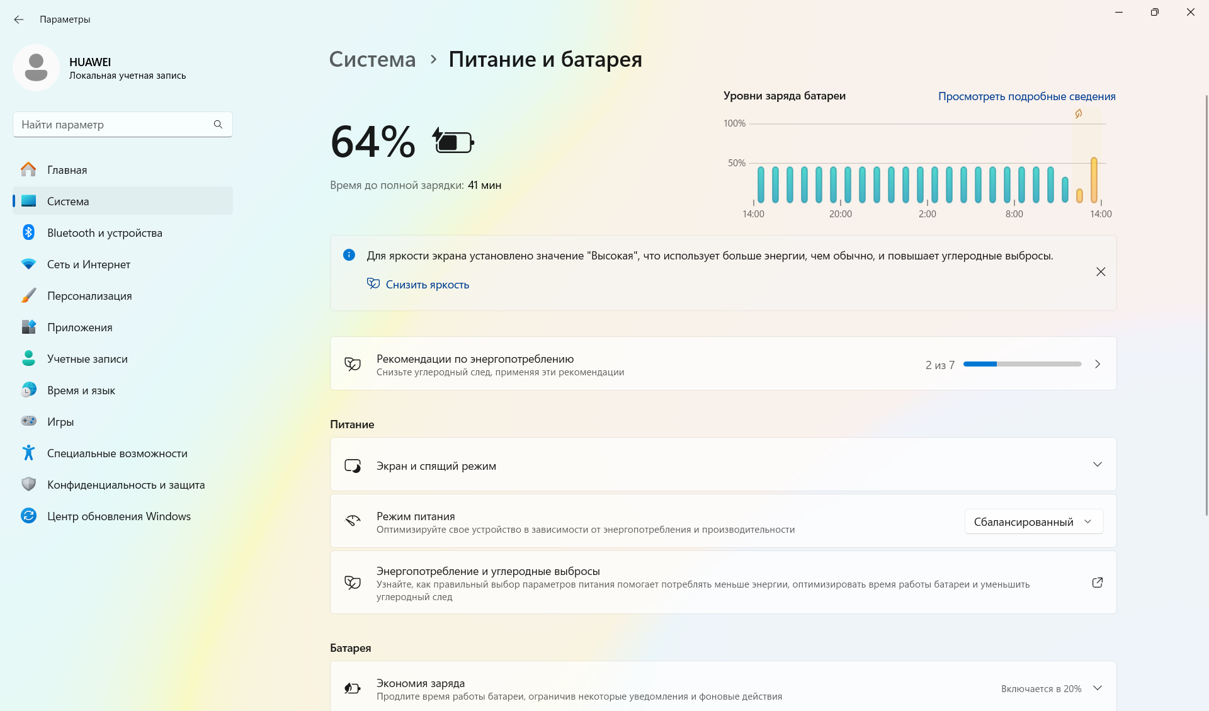Open Приложения settings
The image size is (1209, 711).
click(x=123, y=327)
